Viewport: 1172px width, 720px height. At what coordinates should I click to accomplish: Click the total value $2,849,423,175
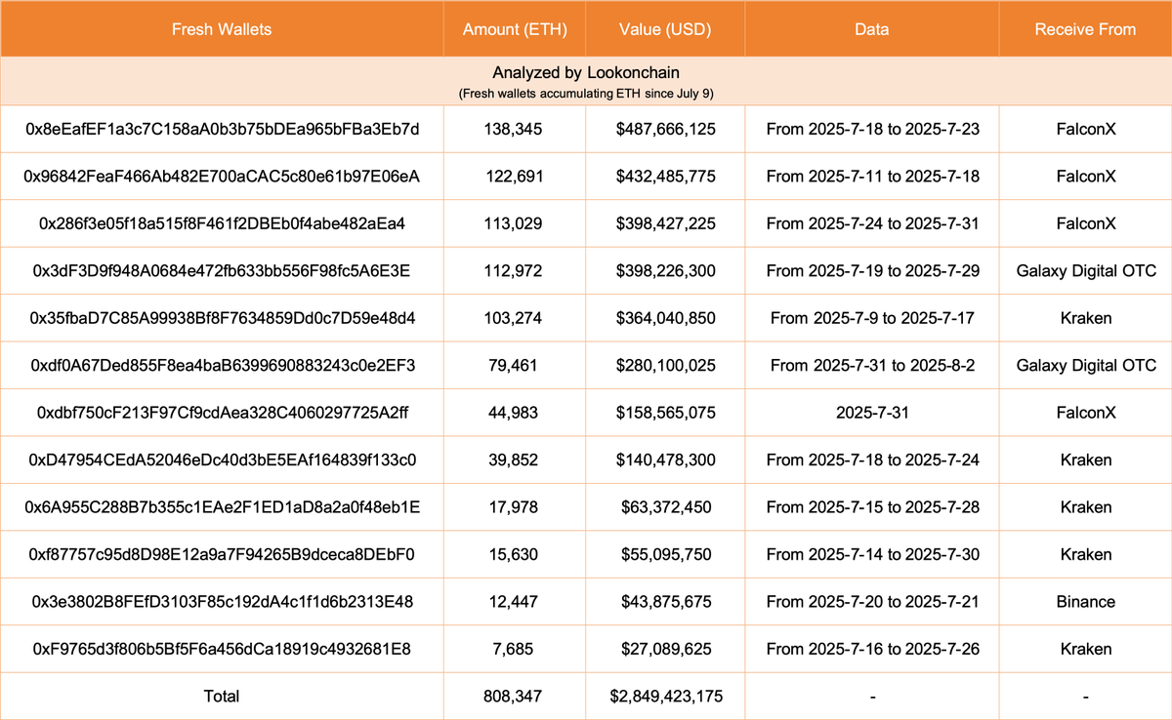[665, 696]
